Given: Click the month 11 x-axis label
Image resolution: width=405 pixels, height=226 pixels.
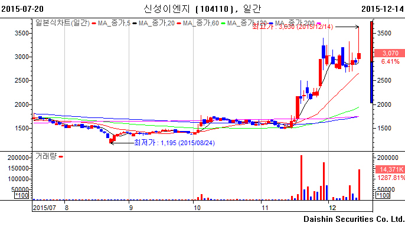Looking at the screenshot, I should tap(265, 208).
